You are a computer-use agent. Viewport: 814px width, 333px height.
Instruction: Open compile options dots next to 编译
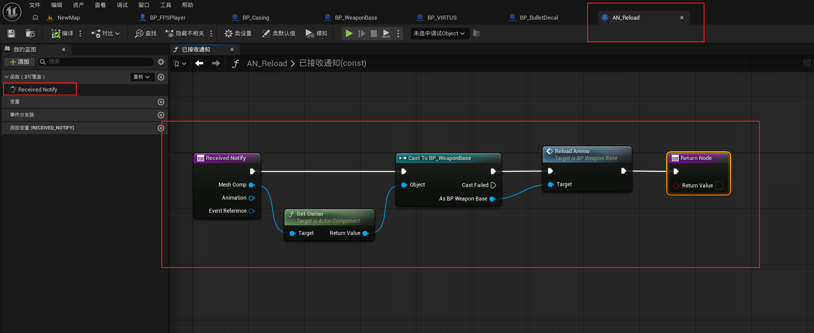coord(80,34)
